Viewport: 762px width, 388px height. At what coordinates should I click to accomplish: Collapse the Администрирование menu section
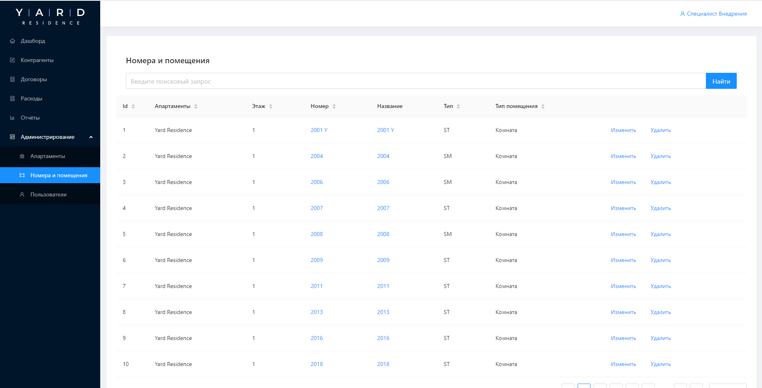91,137
